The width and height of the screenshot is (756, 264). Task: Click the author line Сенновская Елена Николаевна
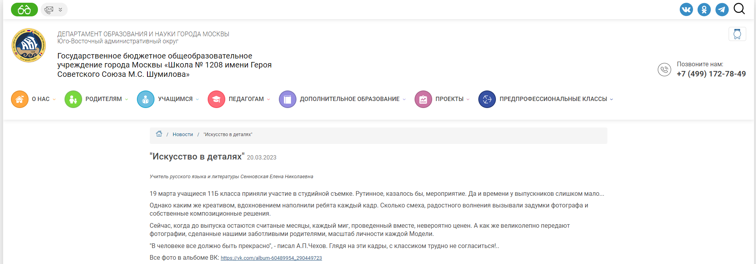coord(231,177)
